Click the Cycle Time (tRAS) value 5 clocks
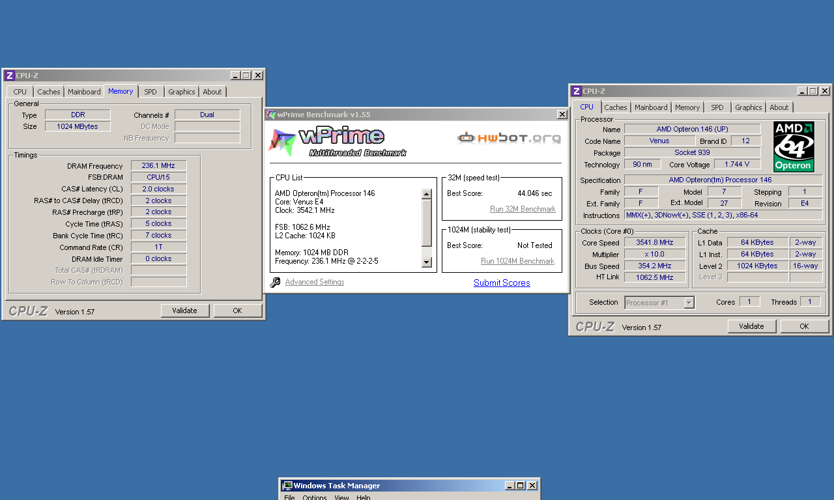The image size is (834, 500). [158, 223]
